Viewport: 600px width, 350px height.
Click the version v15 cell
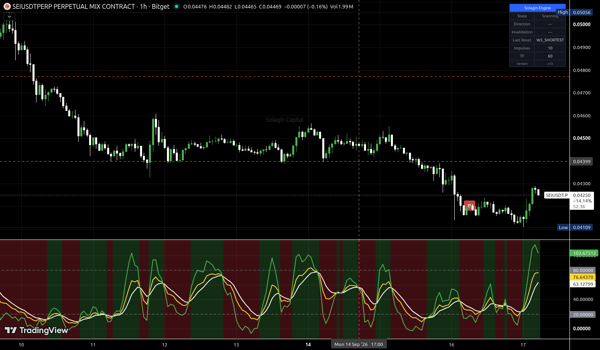tap(550, 63)
